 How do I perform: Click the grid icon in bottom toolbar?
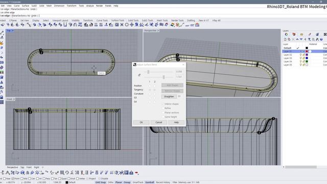pyautogui.click(x=62, y=173)
